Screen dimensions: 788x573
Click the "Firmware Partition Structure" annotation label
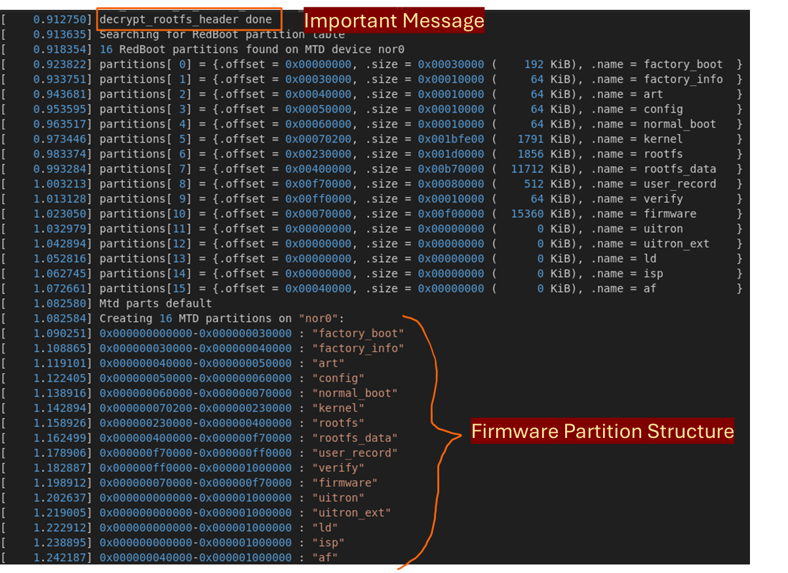pyautogui.click(x=602, y=431)
